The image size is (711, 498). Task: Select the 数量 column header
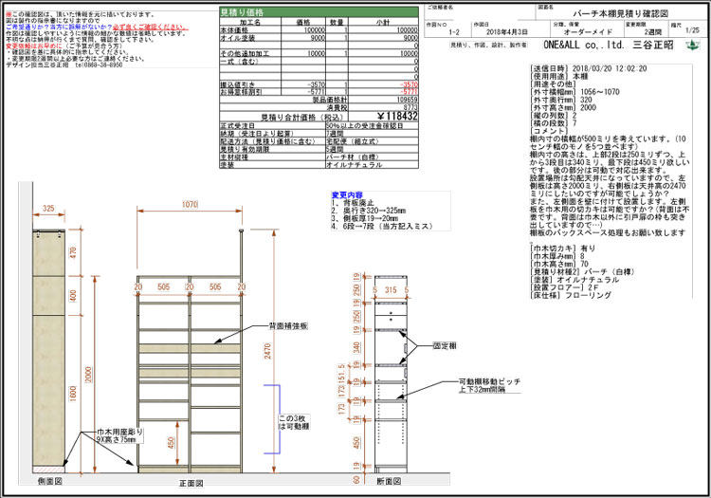pyautogui.click(x=336, y=22)
